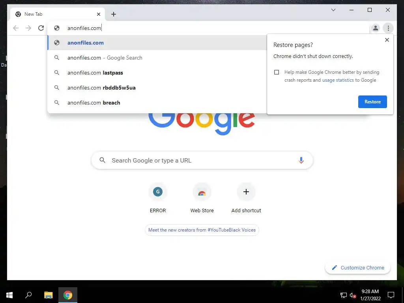Viewport: 404px width, 303px height.
Task: Select the anonfiles.com URL suggestion
Action: (x=157, y=43)
